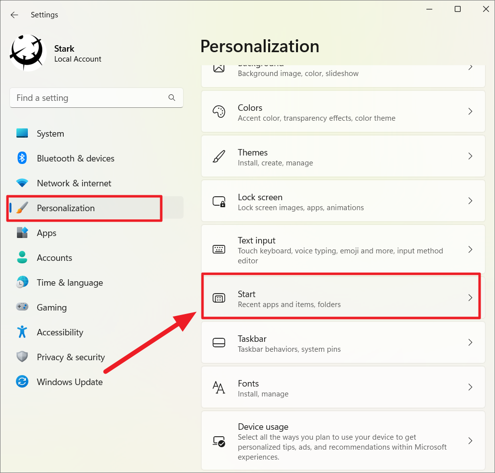Open Lock screen settings card
Image resolution: width=495 pixels, height=473 pixels.
click(x=343, y=201)
